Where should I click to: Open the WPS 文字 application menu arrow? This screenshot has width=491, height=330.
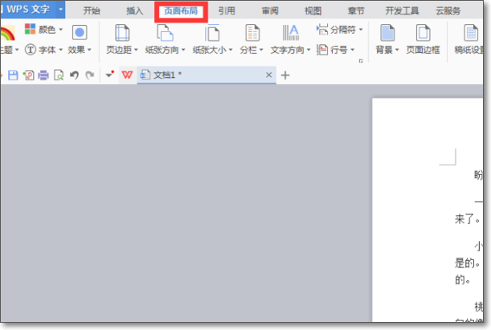(61, 10)
